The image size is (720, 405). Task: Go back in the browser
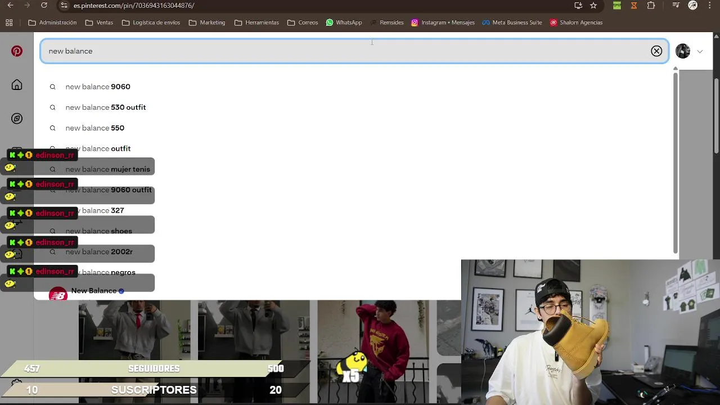10,5
